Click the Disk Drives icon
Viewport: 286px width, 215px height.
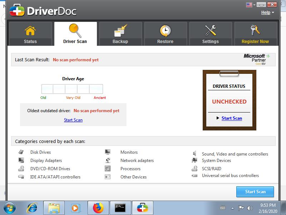(x=21, y=152)
